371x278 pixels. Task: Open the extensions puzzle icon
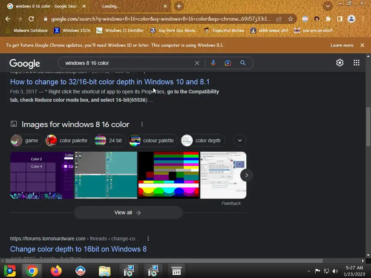[x=328, y=19]
